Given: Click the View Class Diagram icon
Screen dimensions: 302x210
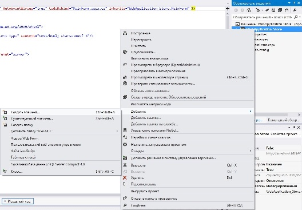Looking at the screenshot, I should click(125, 137).
